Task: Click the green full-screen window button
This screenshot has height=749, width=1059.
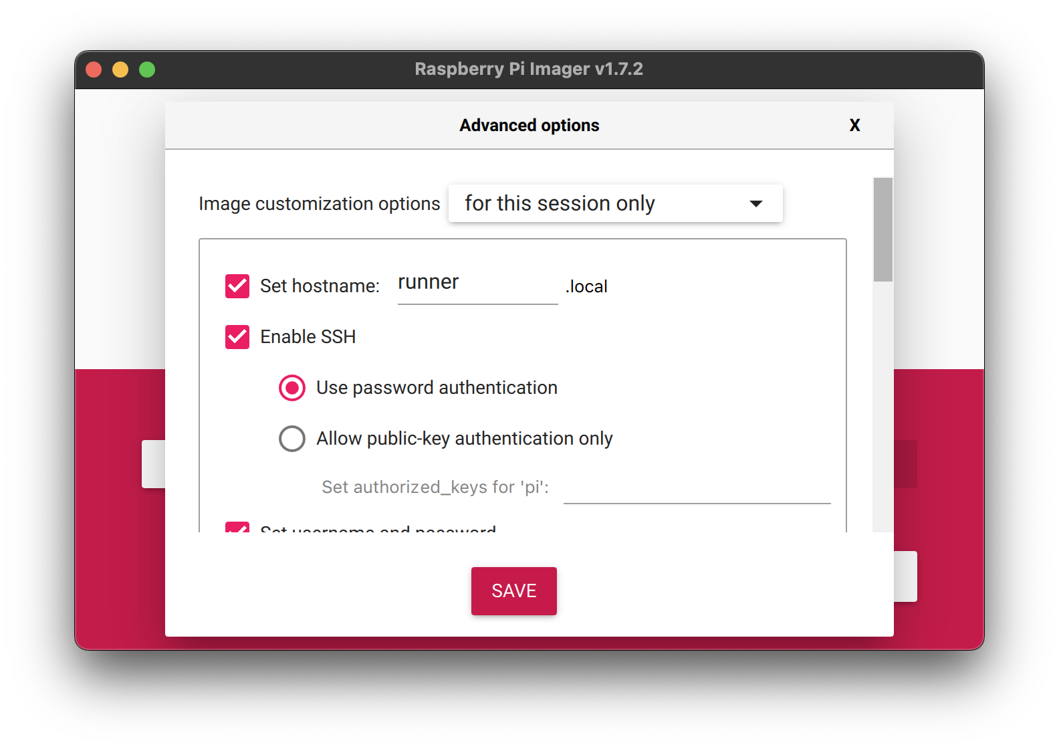Action: pos(147,70)
